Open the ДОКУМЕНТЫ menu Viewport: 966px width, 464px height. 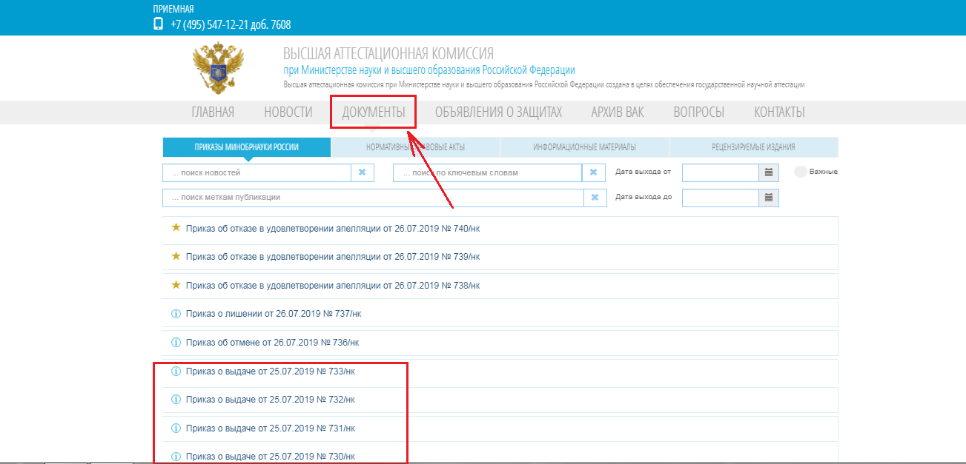(x=373, y=112)
